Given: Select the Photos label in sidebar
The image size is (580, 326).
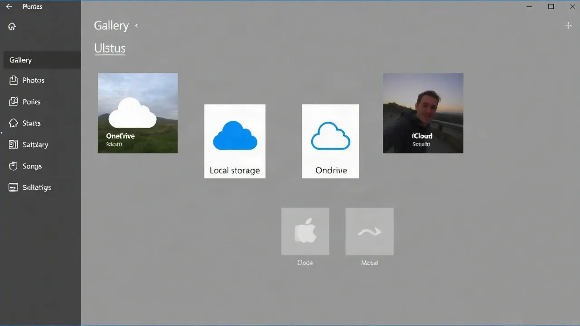Looking at the screenshot, I should point(34,80).
